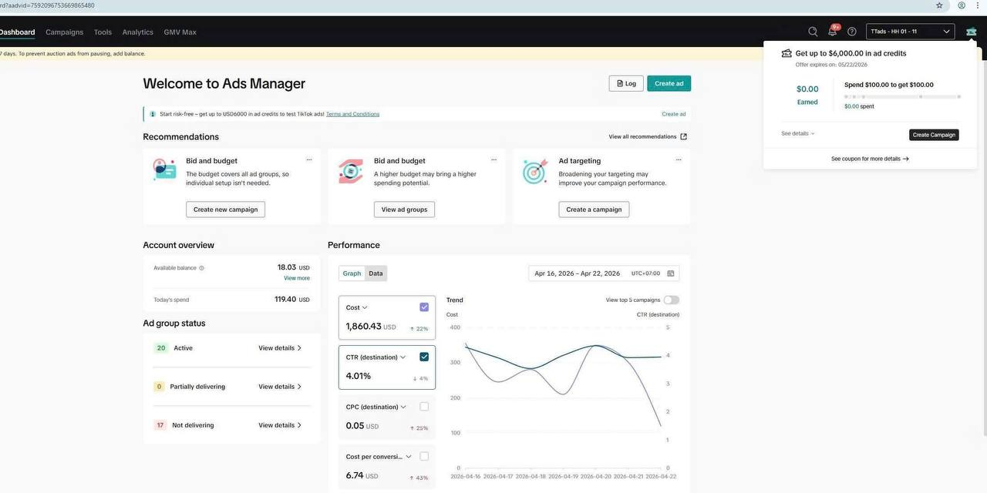Click the browser address bar URL

coord(47,5)
